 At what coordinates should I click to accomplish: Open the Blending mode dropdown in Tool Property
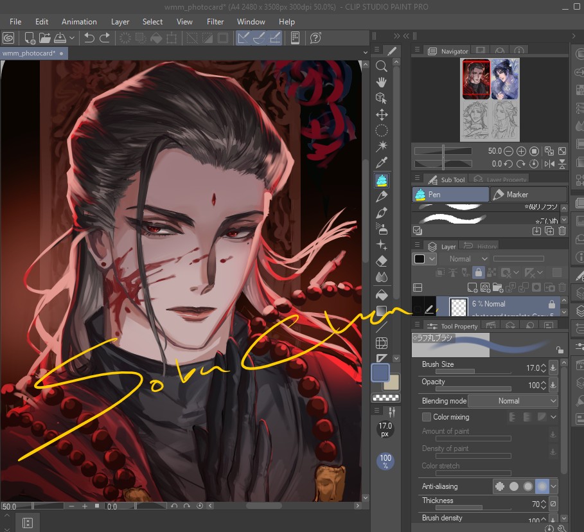click(x=513, y=401)
